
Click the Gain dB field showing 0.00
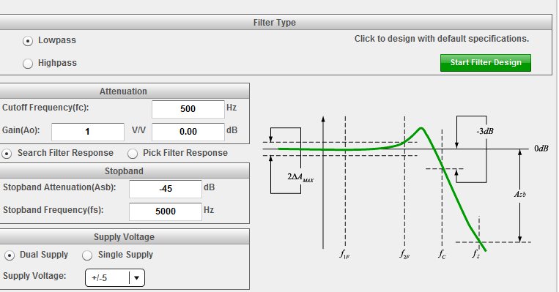click(x=188, y=132)
